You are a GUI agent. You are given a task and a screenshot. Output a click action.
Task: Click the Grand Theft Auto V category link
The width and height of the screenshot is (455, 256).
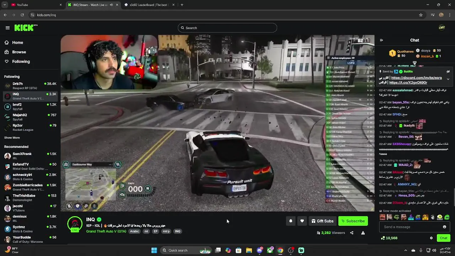(106, 231)
